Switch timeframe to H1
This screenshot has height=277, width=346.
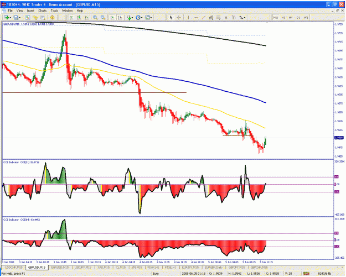click(283, 17)
